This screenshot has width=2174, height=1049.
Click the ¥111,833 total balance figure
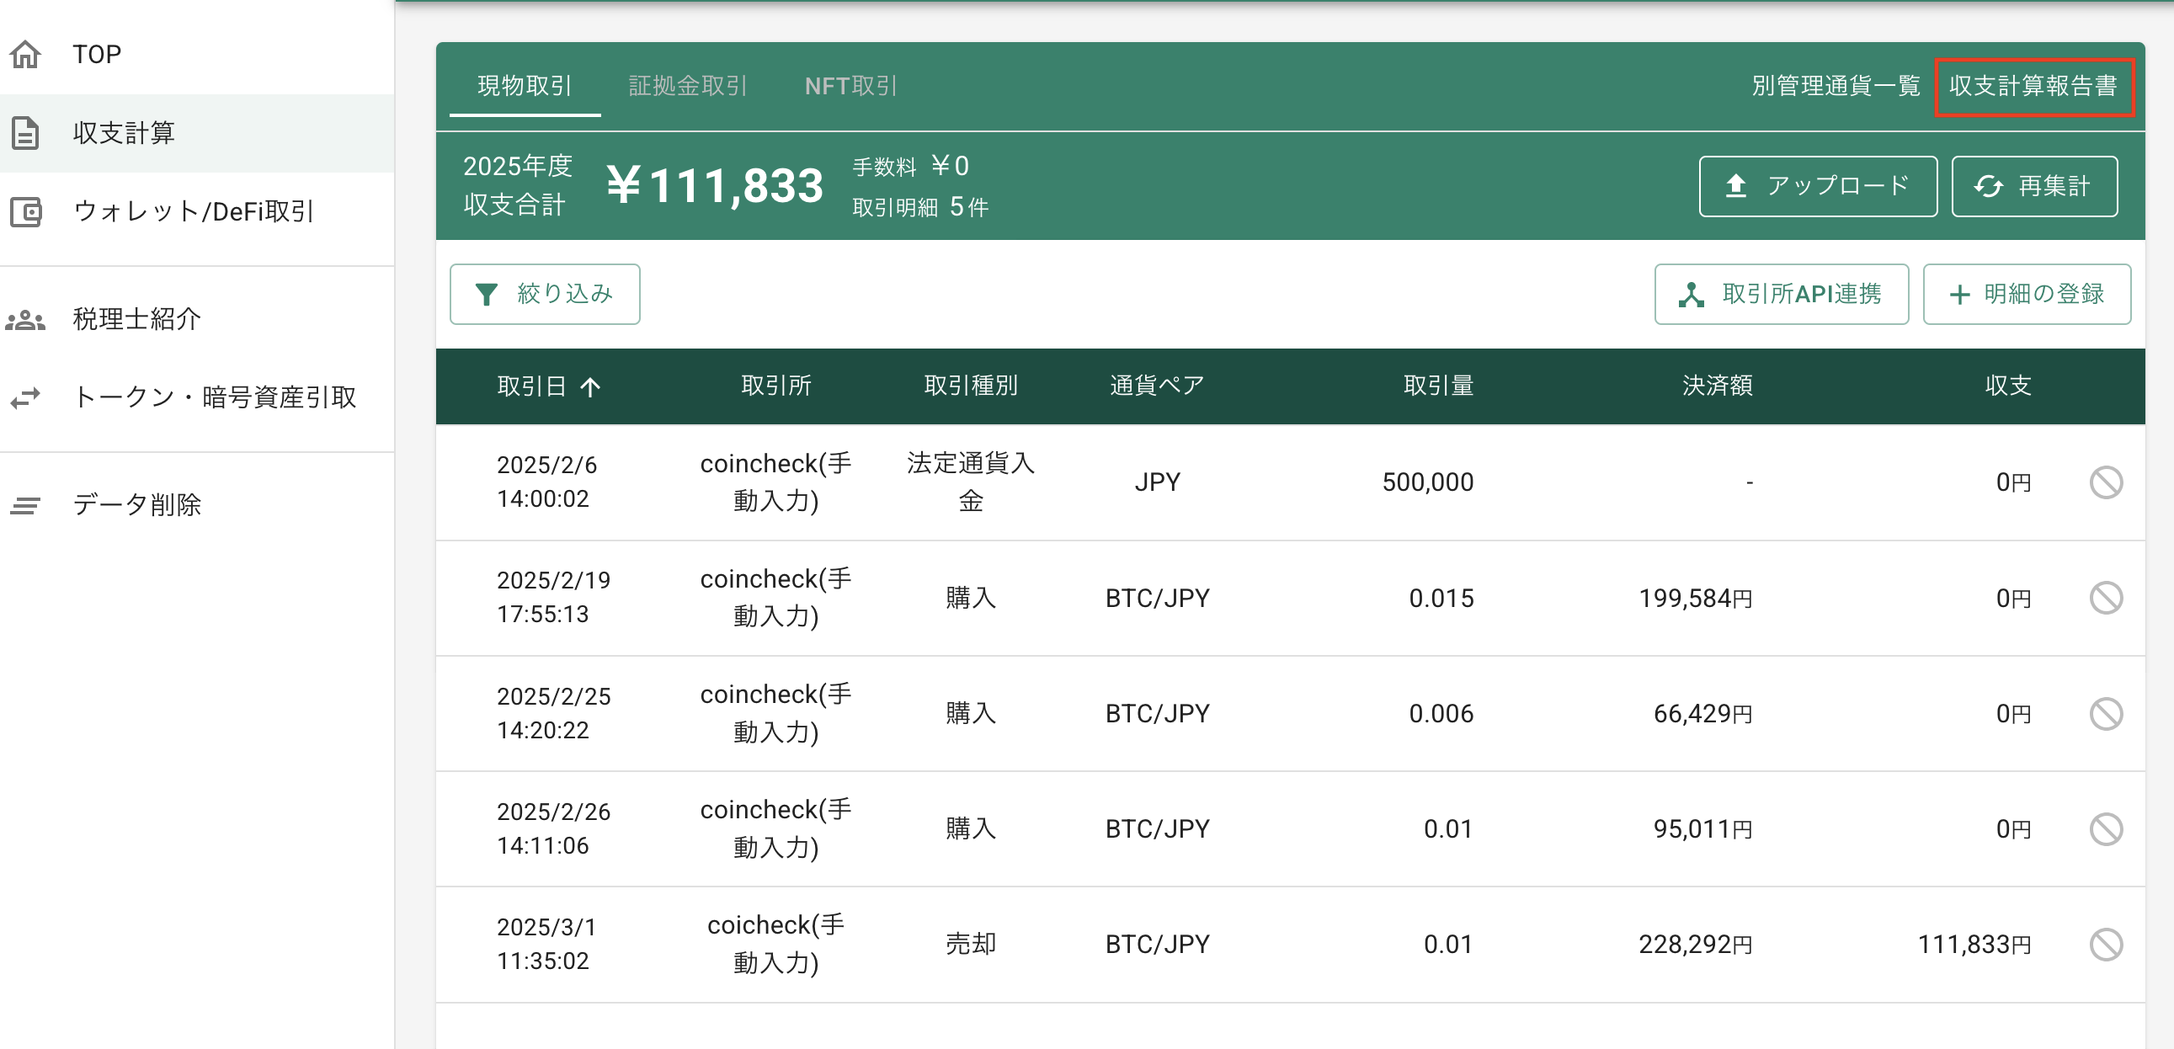[x=715, y=186]
